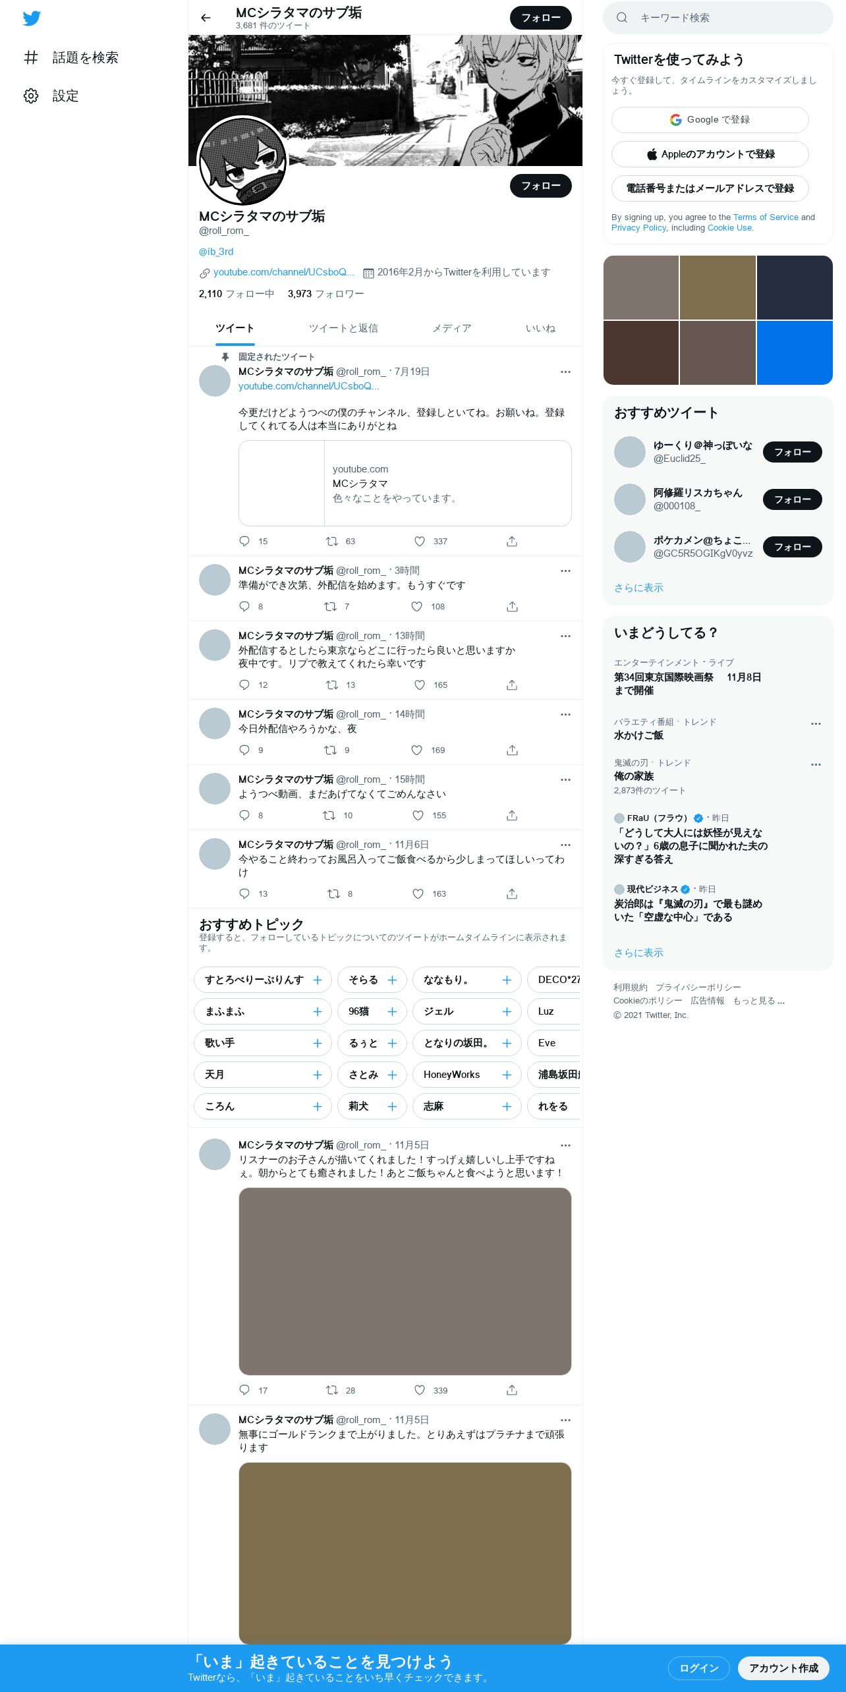Open the @ib_3rd profile link

216,252
